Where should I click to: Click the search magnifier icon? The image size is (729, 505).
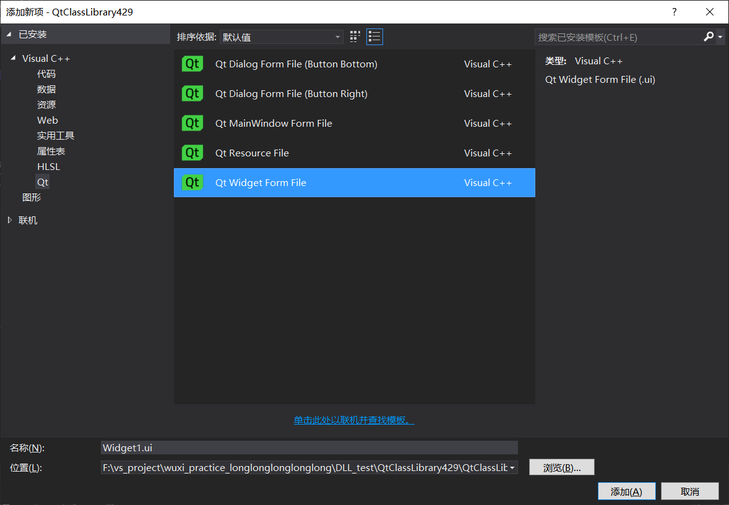(709, 36)
